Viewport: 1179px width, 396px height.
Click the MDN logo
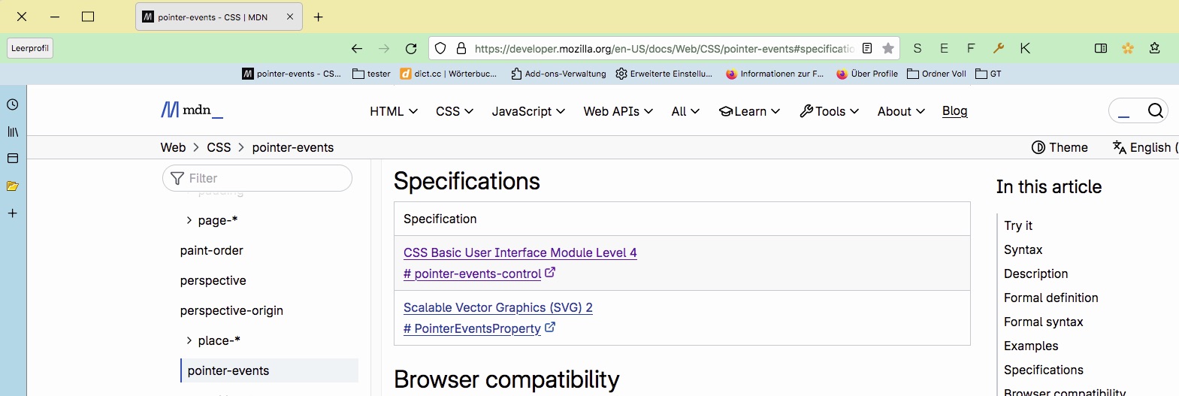click(192, 110)
